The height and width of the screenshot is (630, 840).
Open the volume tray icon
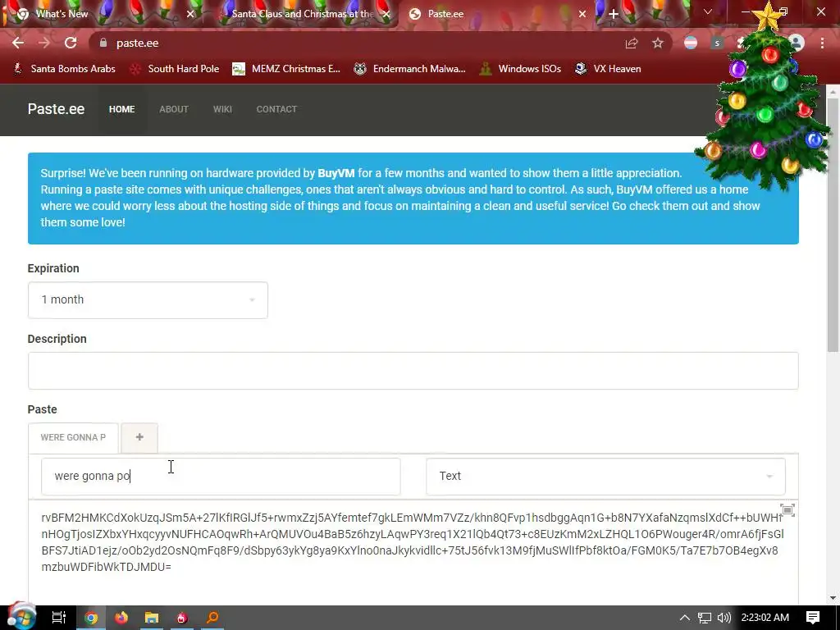pos(724,618)
